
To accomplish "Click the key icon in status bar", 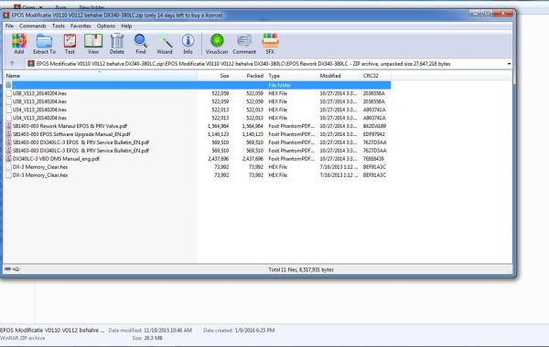I will click(16, 269).
